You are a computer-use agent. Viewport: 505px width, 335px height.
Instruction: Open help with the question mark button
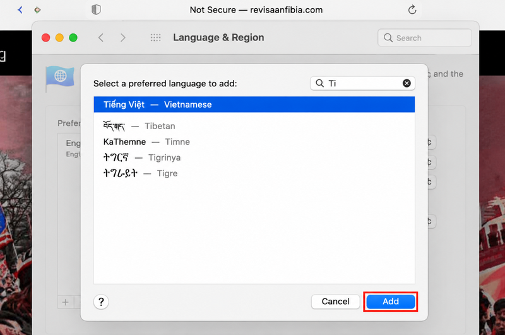[101, 302]
